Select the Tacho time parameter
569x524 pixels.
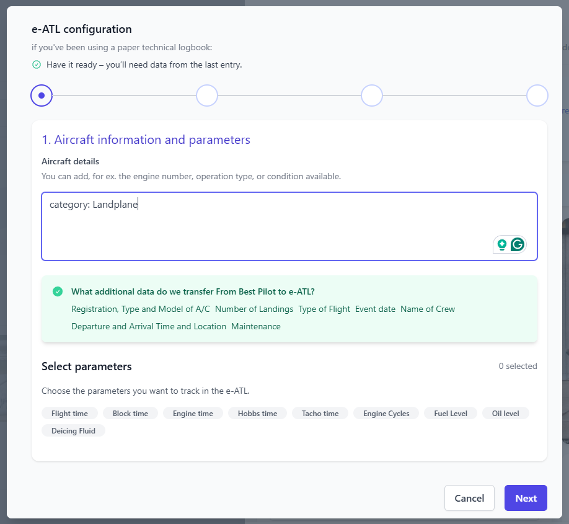coord(320,413)
